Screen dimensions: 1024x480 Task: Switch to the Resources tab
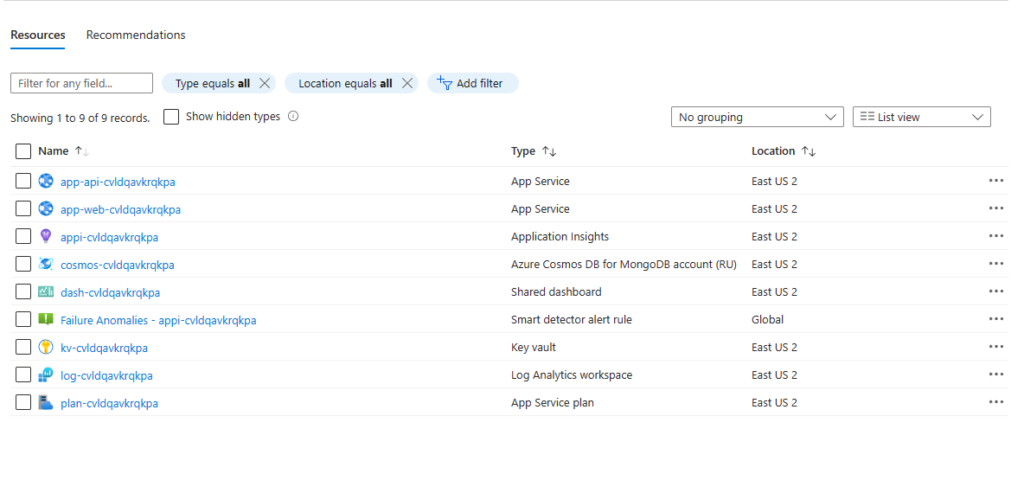coord(38,35)
